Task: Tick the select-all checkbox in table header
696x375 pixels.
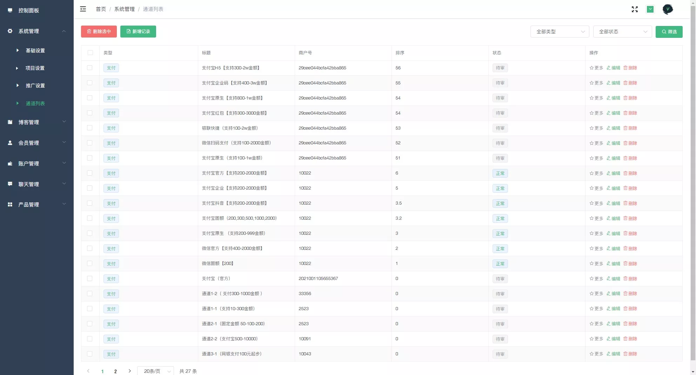Action: (90, 53)
